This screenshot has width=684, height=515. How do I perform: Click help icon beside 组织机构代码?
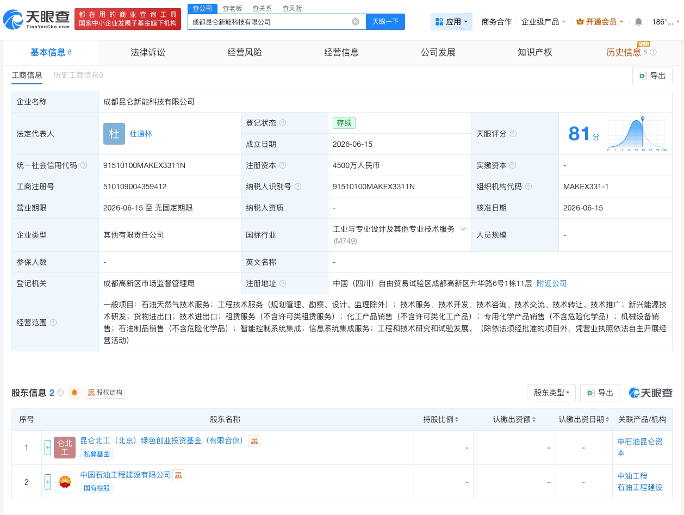528,187
